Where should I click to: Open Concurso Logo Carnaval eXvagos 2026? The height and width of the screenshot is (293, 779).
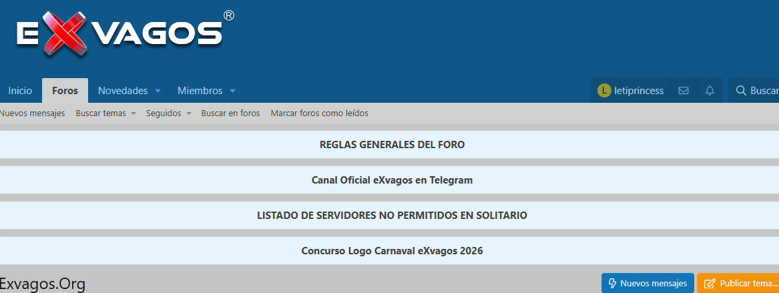pyautogui.click(x=392, y=251)
